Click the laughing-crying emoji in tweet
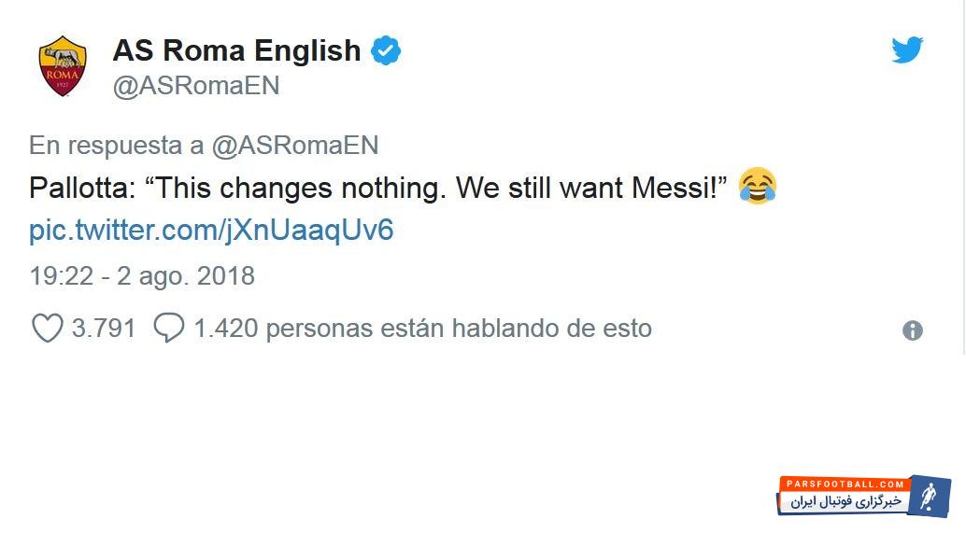The width and height of the screenshot is (966, 533). pyautogui.click(x=758, y=188)
